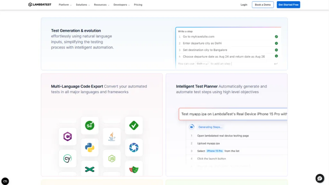This screenshot has width=329, height=185.
Task: Click green status icon for 'Go to mytravelsite.com'
Action: click(276, 37)
